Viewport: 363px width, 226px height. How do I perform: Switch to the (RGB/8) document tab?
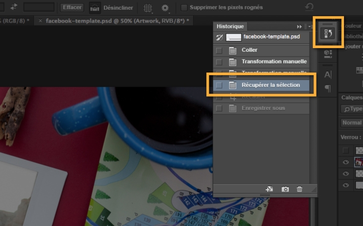tap(15, 21)
